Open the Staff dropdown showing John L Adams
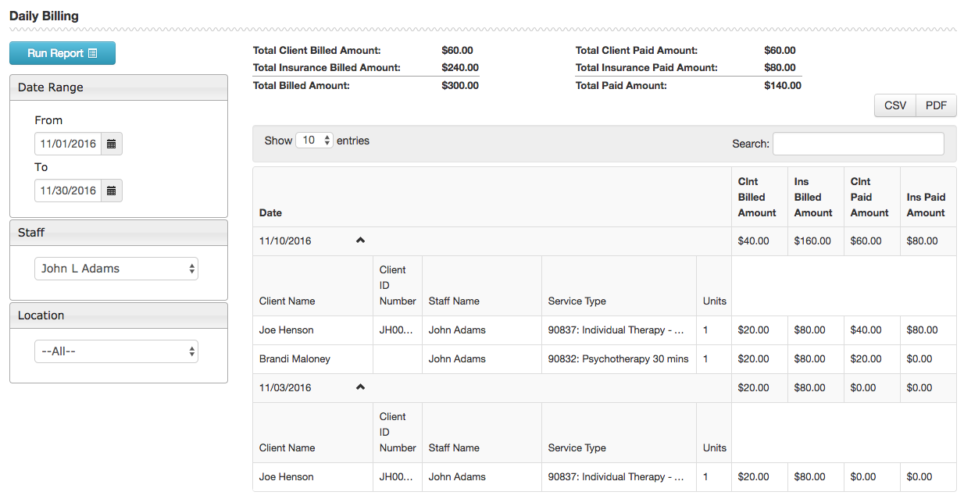 116,269
